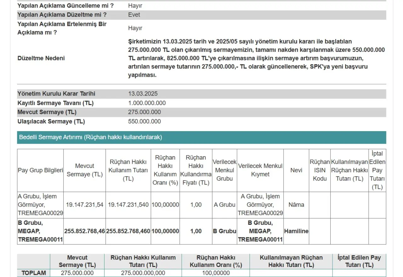Select the 13.03.2025 board decision date value

143,94
